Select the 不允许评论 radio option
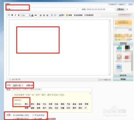The height and width of the screenshot is (120, 134). 33,115
